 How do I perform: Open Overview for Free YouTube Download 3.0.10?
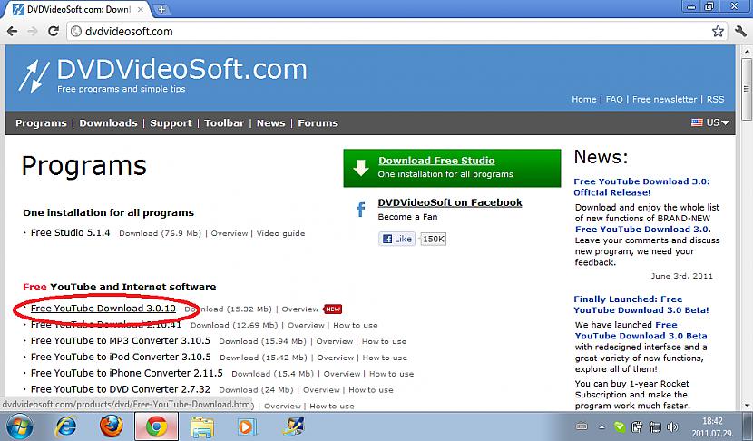click(x=299, y=309)
